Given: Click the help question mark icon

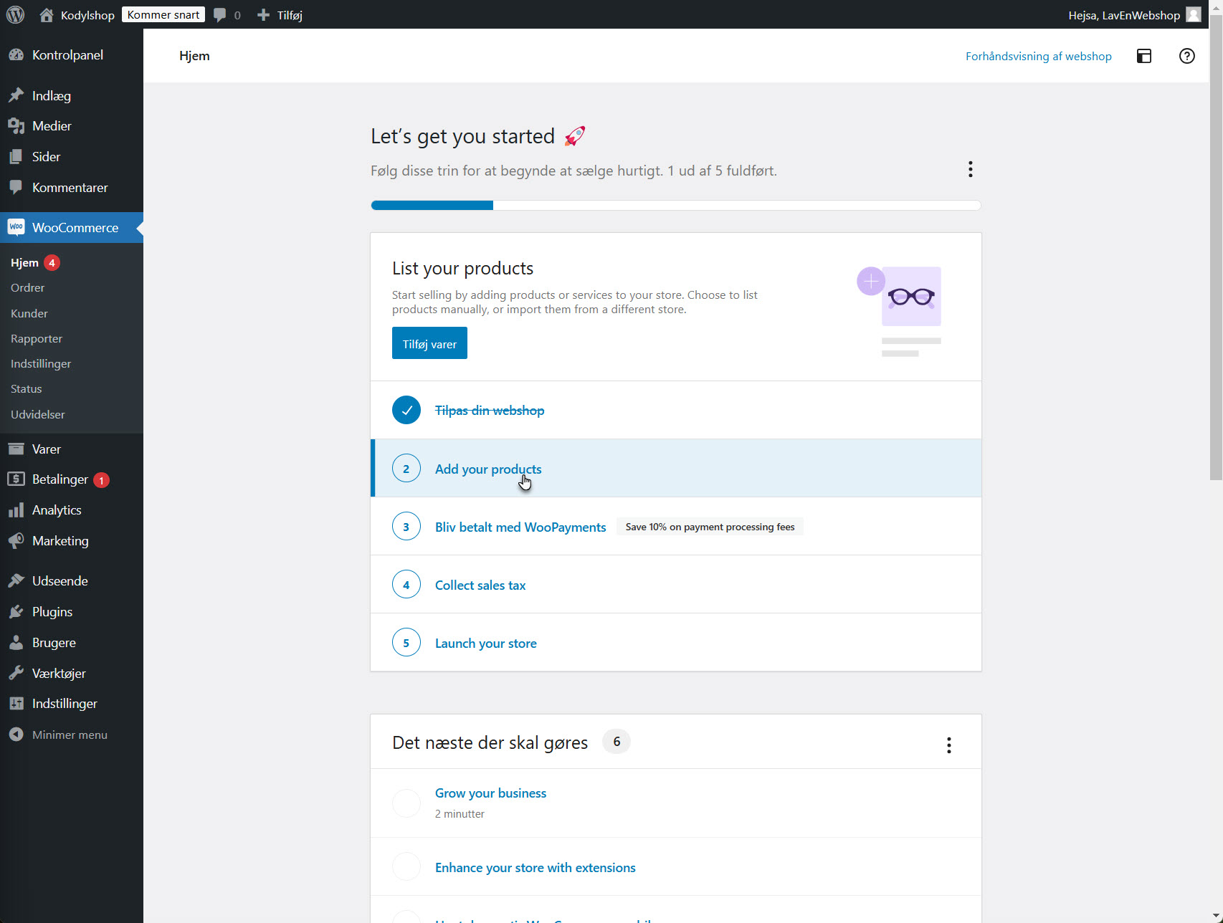Looking at the screenshot, I should [x=1186, y=56].
